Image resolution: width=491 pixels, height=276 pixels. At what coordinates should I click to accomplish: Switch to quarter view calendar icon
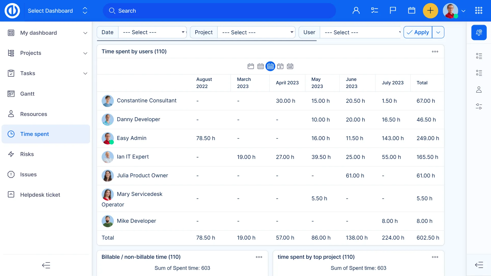[280, 66]
